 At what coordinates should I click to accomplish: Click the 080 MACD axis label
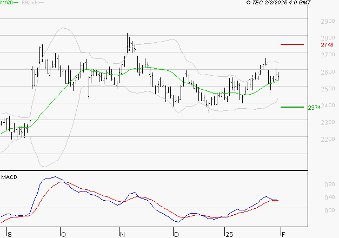point(330,184)
